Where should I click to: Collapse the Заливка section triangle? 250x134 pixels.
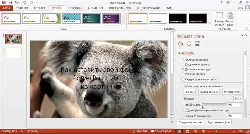179,53
